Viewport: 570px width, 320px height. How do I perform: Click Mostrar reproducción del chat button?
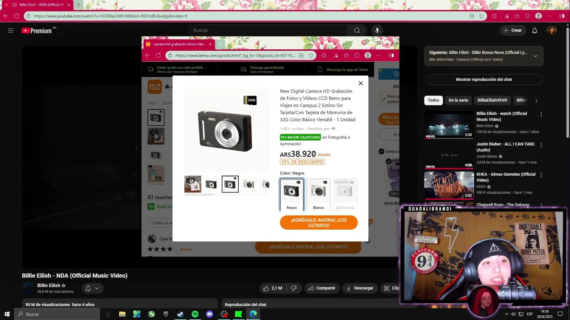pos(484,80)
